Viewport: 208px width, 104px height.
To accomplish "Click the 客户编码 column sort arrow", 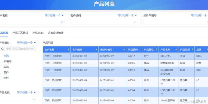I will [x=96, y=50].
